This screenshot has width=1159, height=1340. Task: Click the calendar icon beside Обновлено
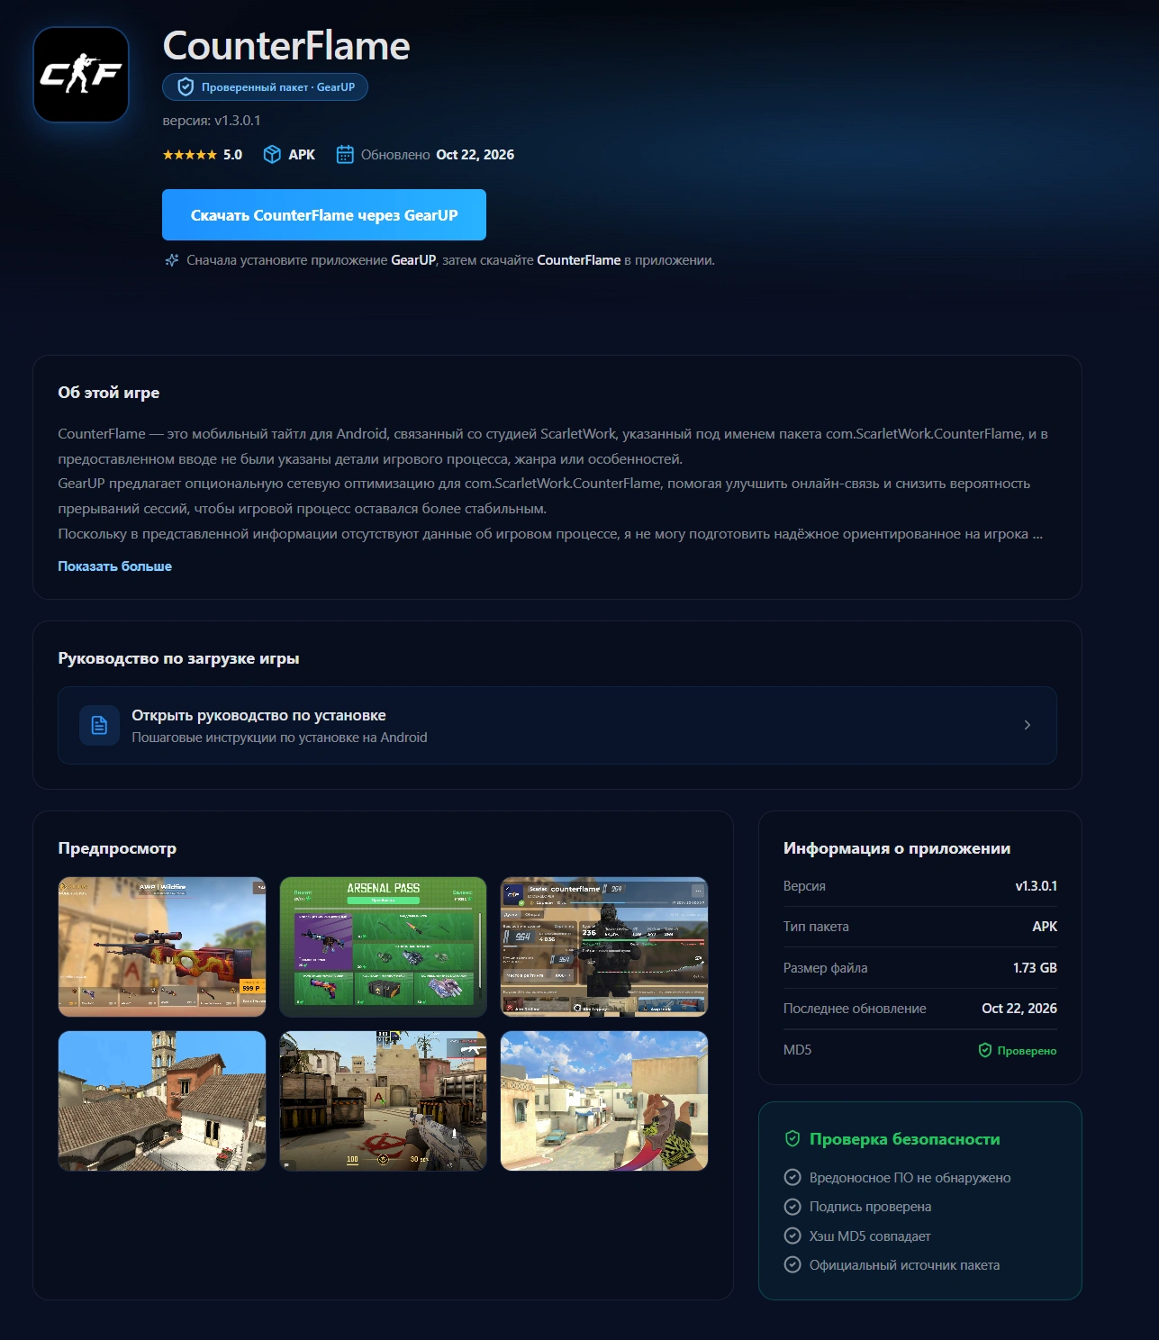[x=345, y=155]
